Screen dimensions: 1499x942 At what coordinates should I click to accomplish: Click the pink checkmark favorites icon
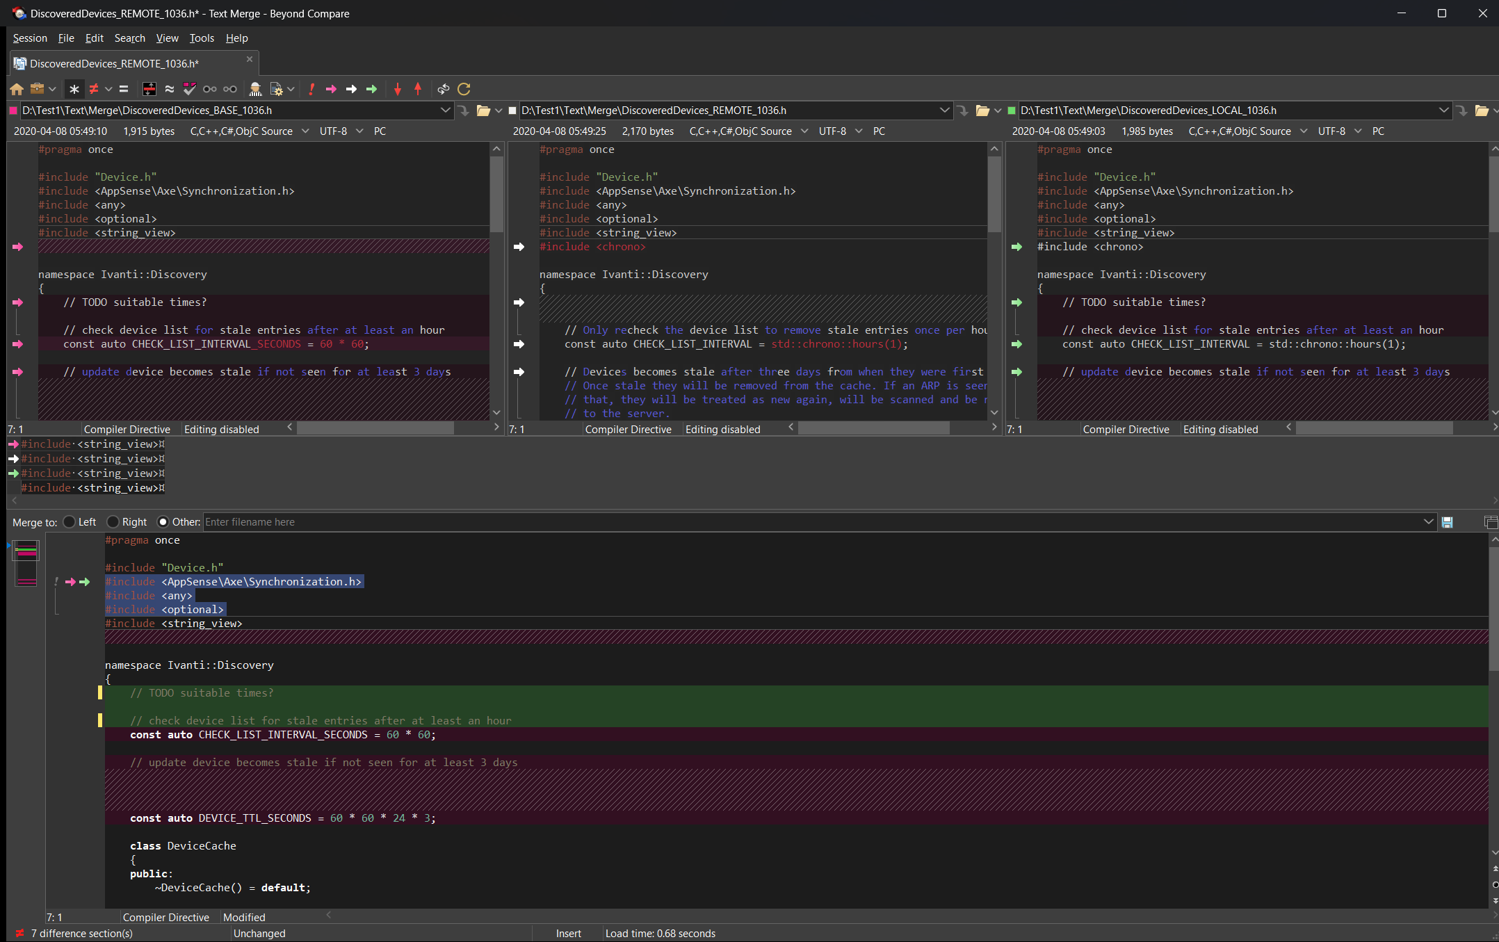click(x=189, y=89)
